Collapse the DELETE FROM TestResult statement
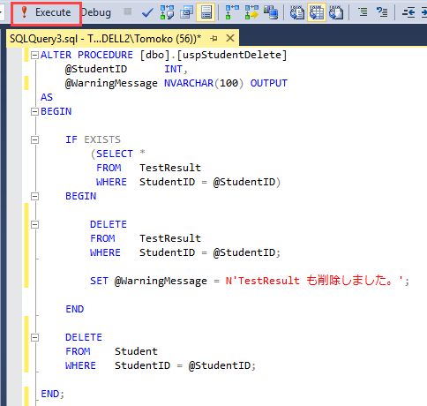 34,224
